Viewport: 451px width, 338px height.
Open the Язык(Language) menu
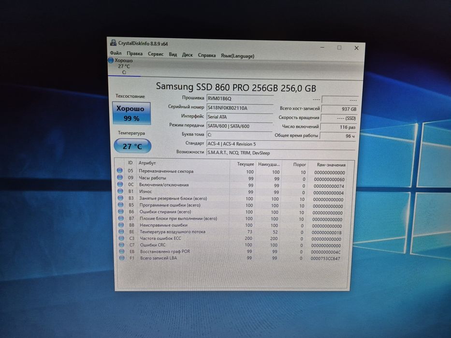(237, 56)
